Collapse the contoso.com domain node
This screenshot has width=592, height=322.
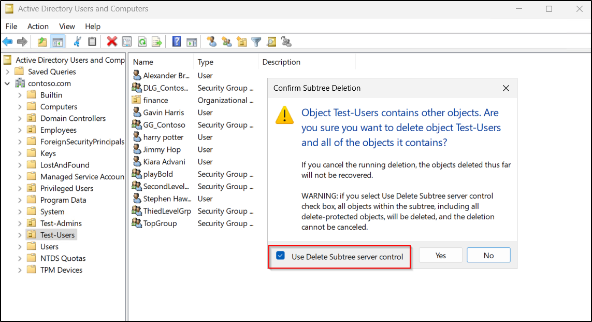(7, 83)
